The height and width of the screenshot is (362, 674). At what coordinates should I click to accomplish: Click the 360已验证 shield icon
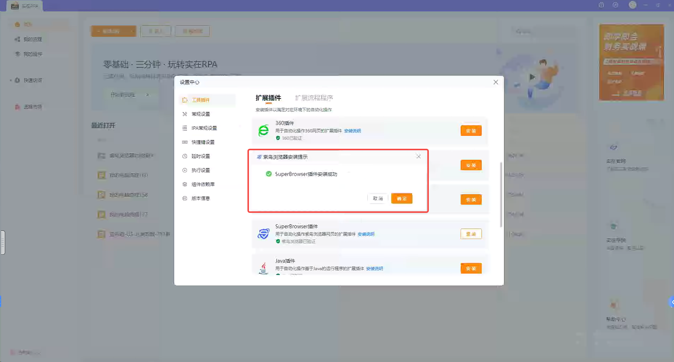(x=278, y=138)
